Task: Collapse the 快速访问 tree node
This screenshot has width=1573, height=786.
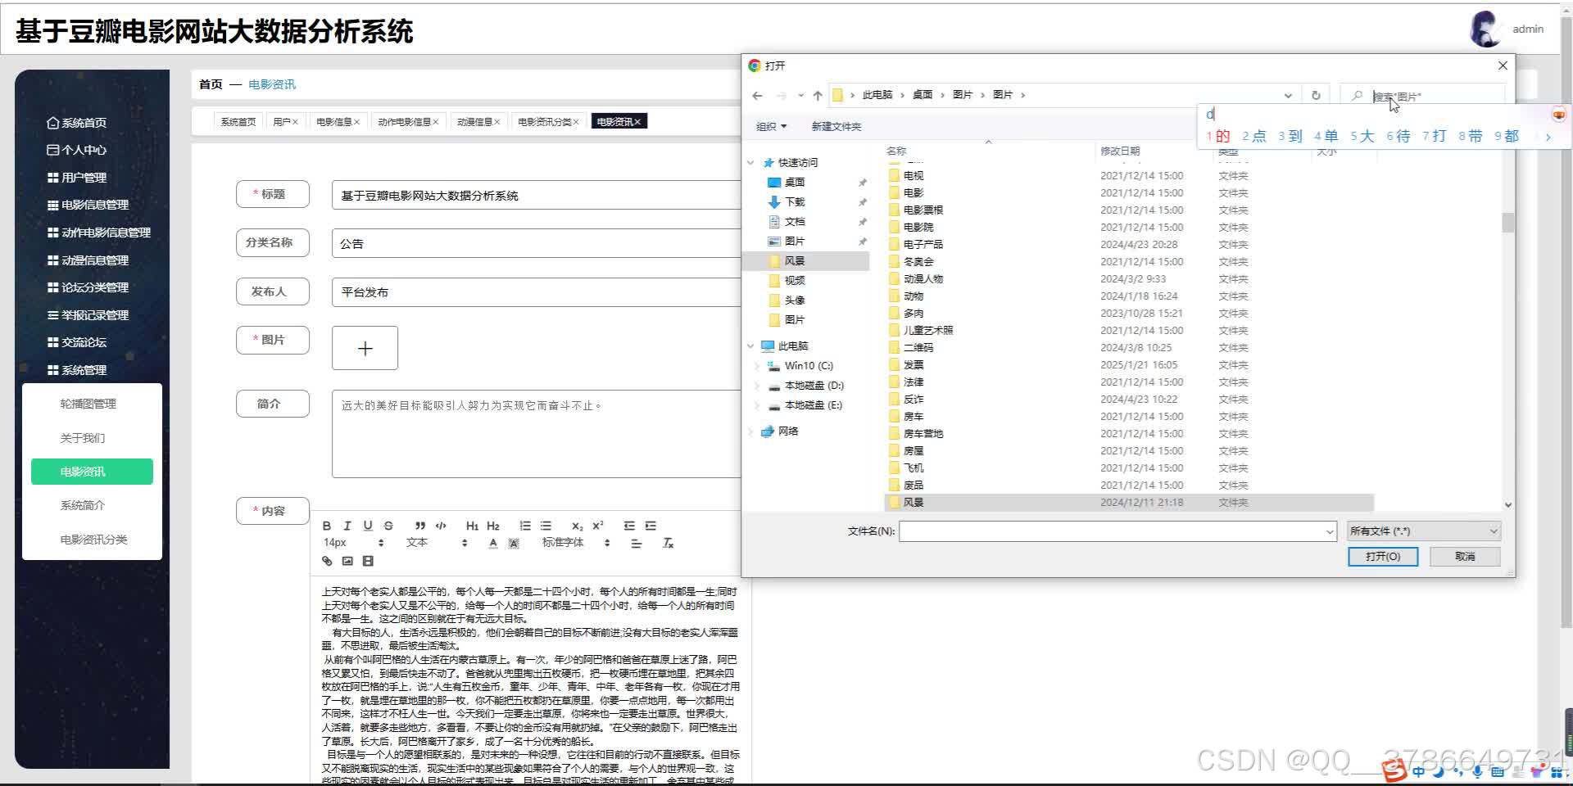Action: pyautogui.click(x=750, y=162)
